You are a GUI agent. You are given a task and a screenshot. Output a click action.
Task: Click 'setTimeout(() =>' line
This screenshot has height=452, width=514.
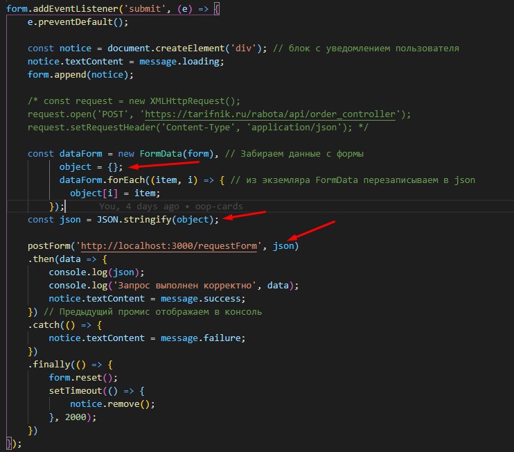(97, 391)
